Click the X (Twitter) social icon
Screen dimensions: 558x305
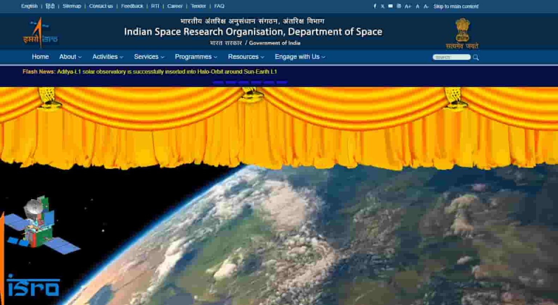point(383,6)
